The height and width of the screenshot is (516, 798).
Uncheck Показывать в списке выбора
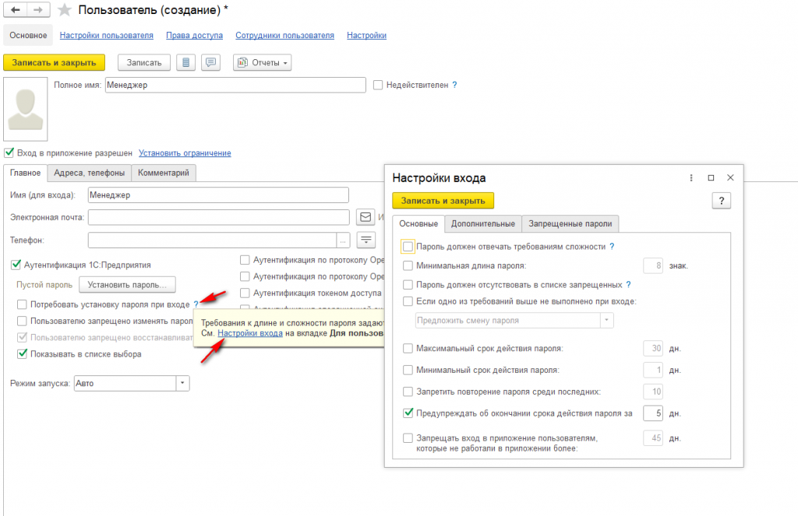22,354
